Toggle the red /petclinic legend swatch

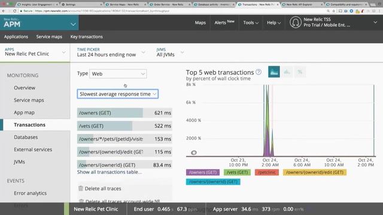coord(267,173)
